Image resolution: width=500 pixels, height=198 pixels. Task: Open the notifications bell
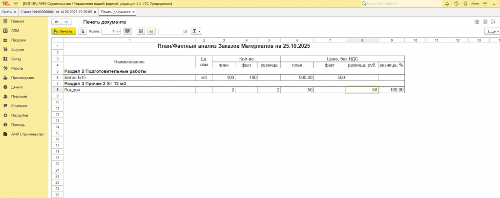coord(447,3)
